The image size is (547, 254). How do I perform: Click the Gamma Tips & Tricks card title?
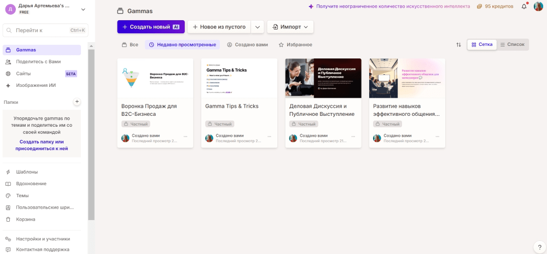point(232,107)
